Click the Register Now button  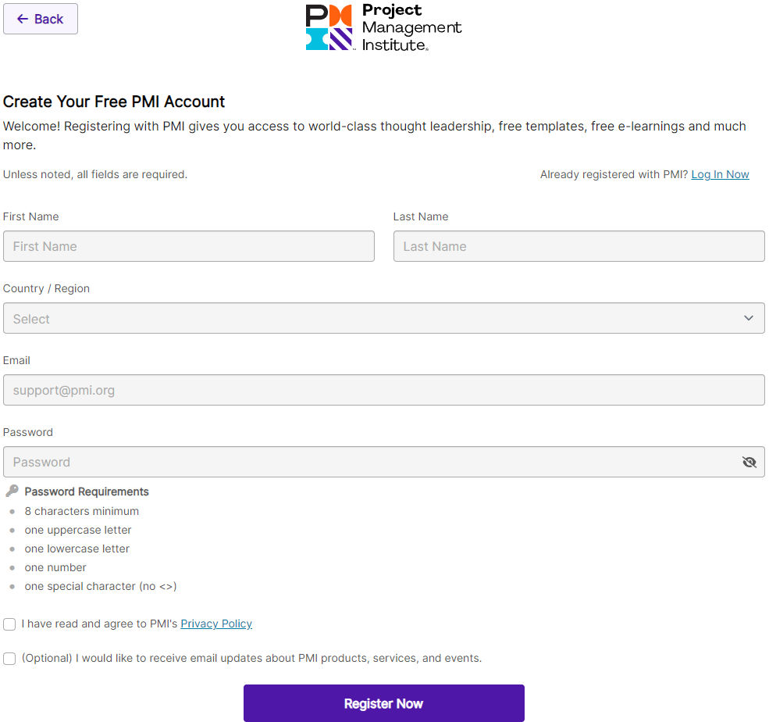click(384, 703)
